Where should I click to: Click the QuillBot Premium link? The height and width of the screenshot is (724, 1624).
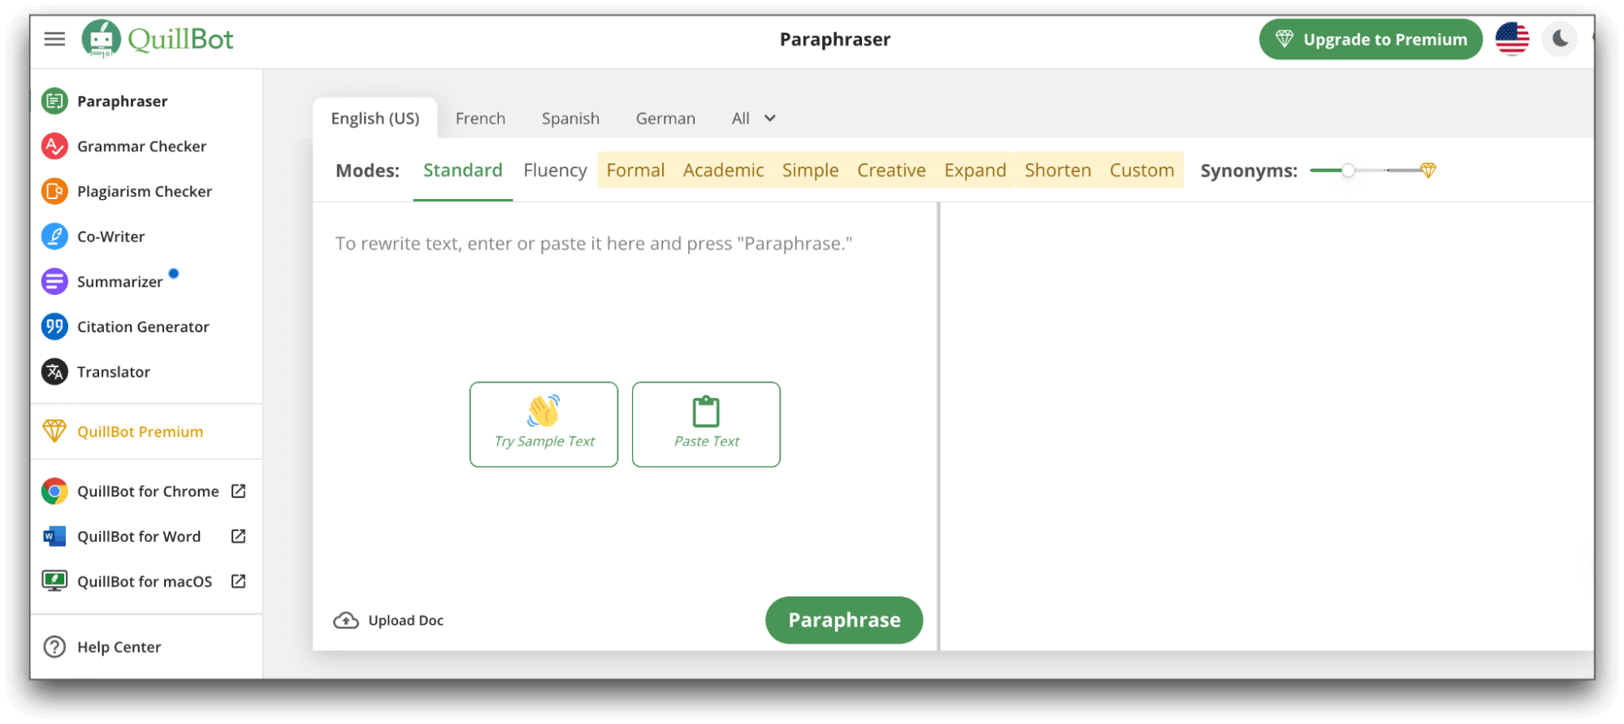tap(141, 431)
